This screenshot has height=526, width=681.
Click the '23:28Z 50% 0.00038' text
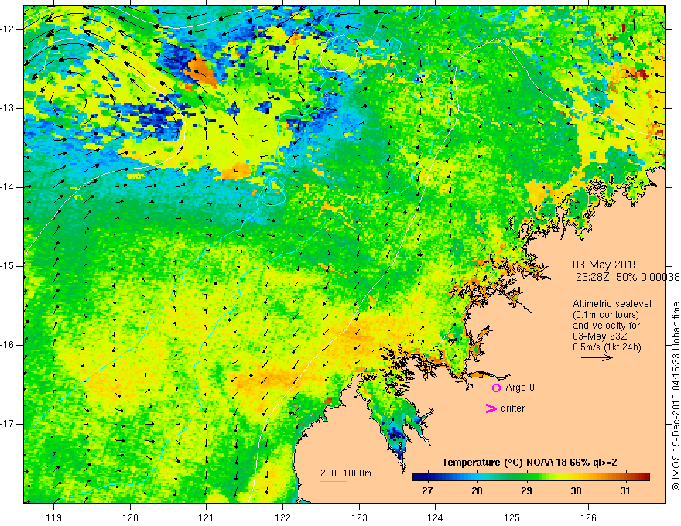tap(628, 277)
